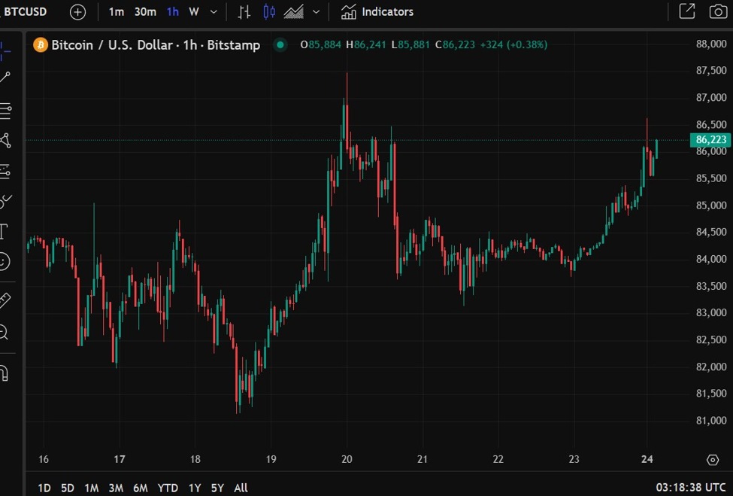Open the chart type dropdown arrow
Image resolution: width=733 pixels, height=496 pixels.
(316, 11)
